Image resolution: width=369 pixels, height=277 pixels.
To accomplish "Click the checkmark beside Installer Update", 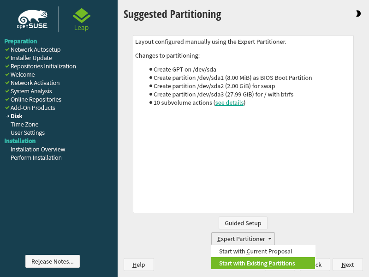I will (x=7, y=58).
